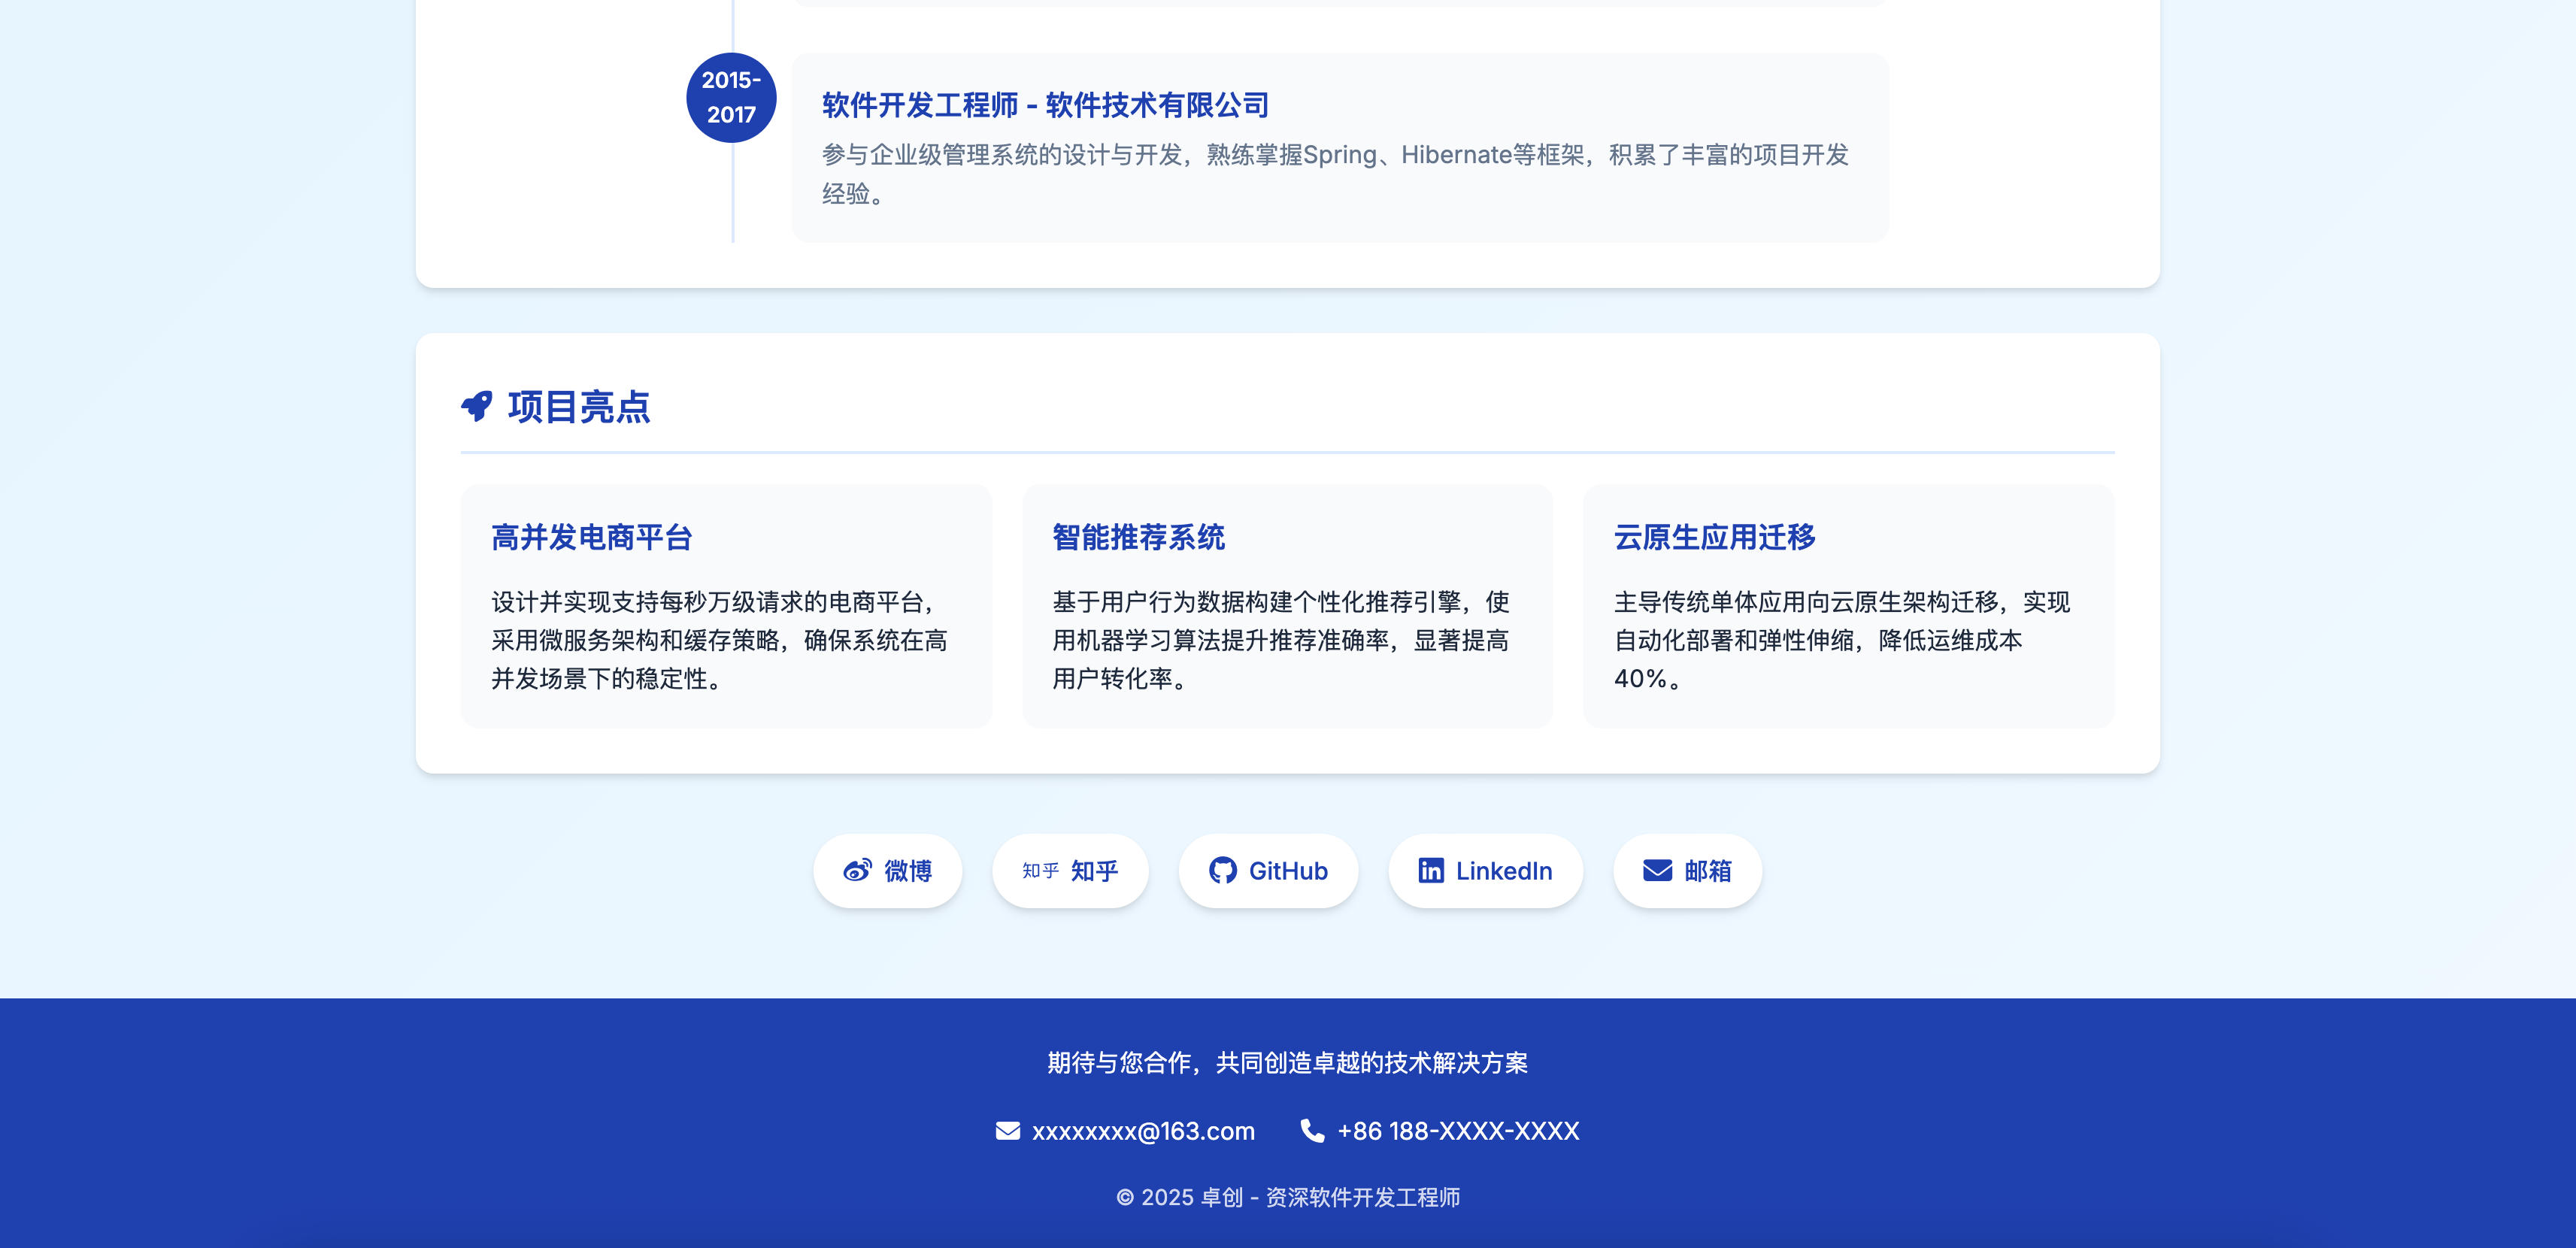Click the 智能推荐系统 card description text
Image resolution: width=2576 pixels, height=1248 pixels.
pos(1280,640)
